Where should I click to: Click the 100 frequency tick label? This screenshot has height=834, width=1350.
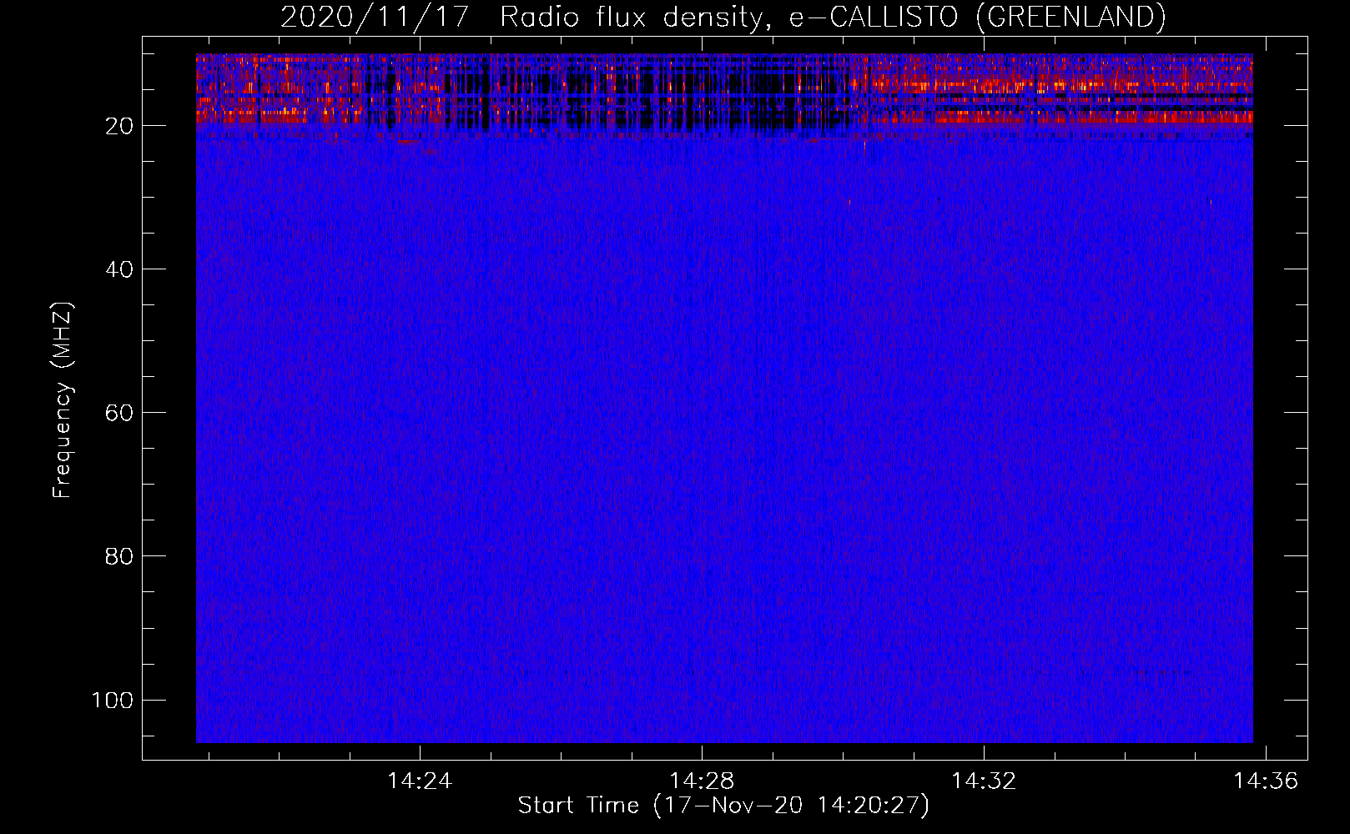(x=113, y=700)
